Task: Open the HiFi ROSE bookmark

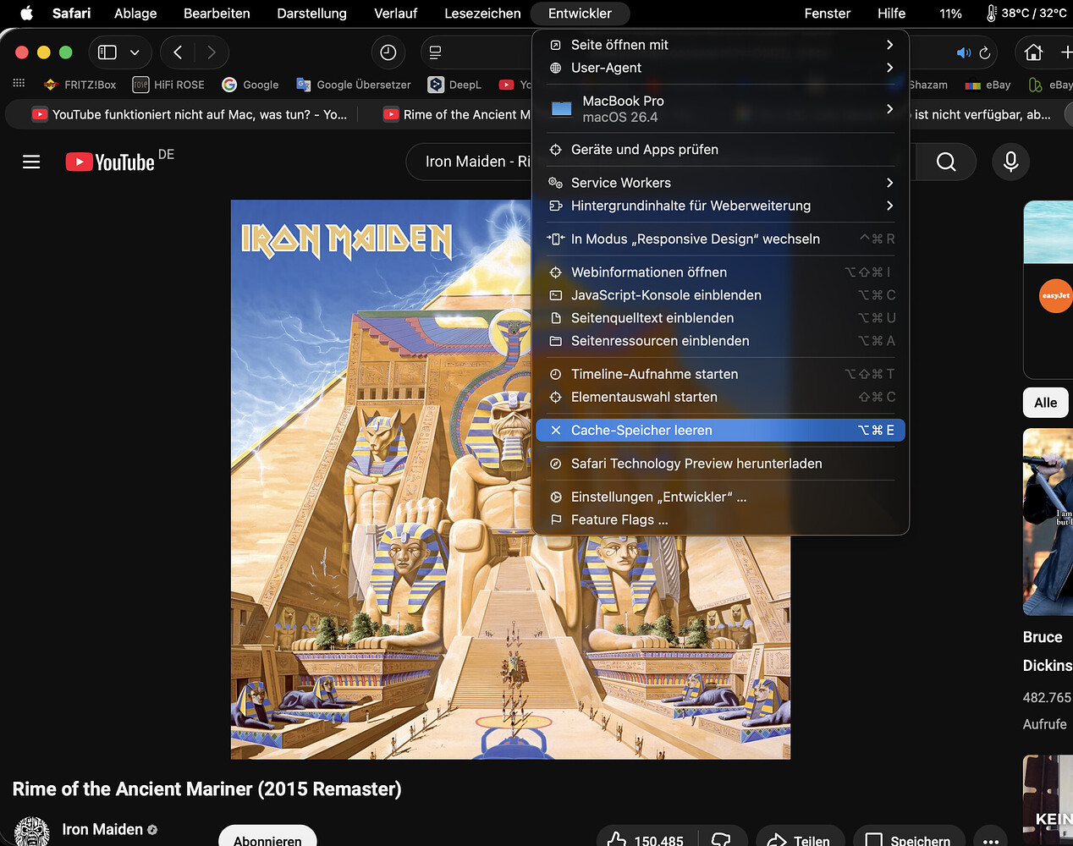Action: (x=168, y=85)
